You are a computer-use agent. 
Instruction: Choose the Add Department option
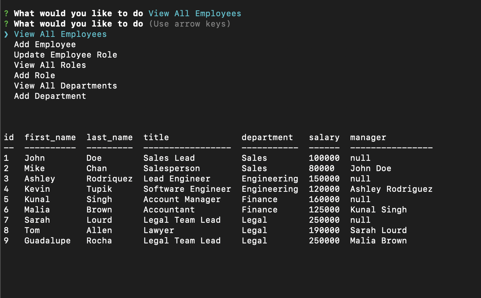pyautogui.click(x=50, y=96)
